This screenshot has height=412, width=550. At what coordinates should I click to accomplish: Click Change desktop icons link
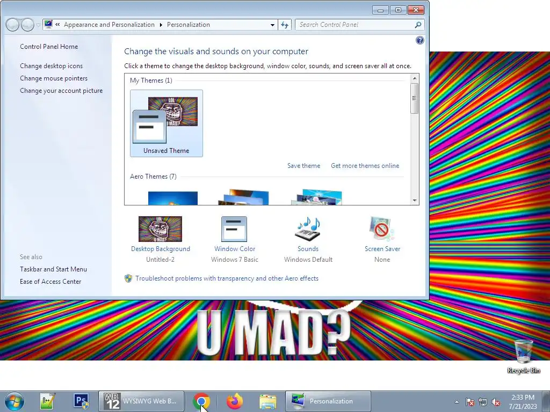coord(51,66)
